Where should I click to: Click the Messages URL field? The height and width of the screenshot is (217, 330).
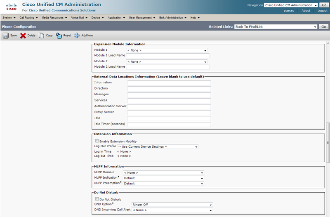tap(169, 95)
